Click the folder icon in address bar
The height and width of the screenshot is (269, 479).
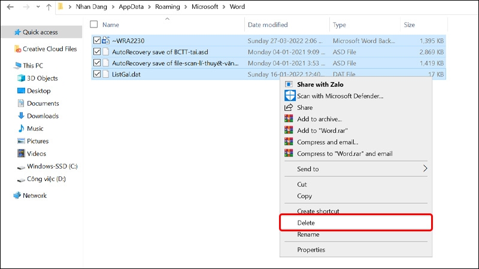click(x=61, y=7)
